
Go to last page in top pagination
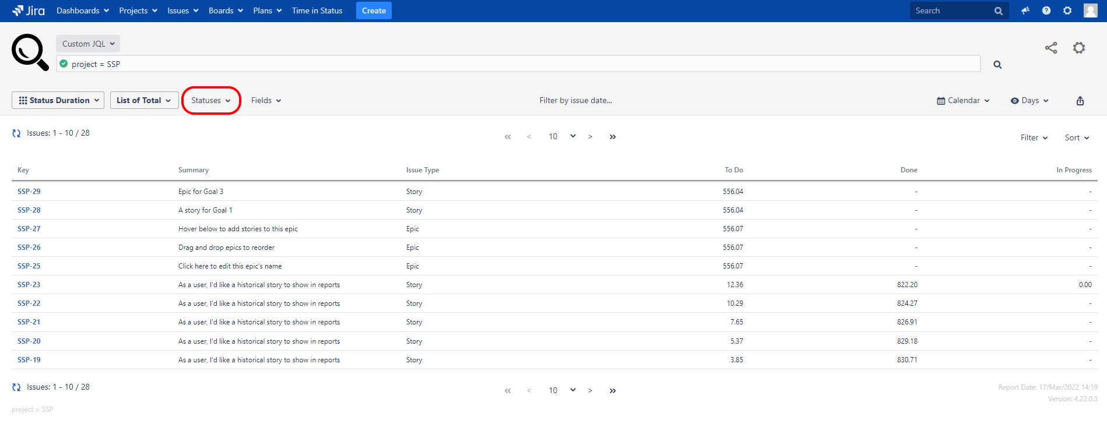[x=612, y=137]
